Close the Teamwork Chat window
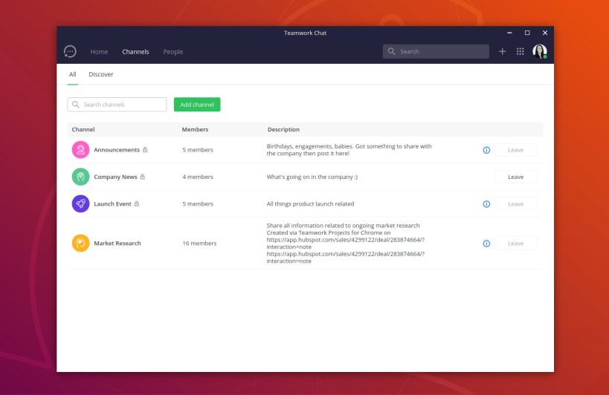Viewport: 609px width, 395px height. click(545, 33)
